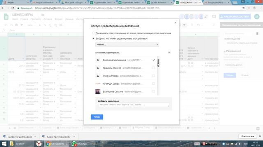Open the Windows Start menu
The image size is (263, 147).
coord(4,144)
